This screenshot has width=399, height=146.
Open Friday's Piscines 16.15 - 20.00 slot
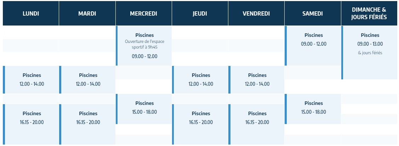click(x=256, y=124)
